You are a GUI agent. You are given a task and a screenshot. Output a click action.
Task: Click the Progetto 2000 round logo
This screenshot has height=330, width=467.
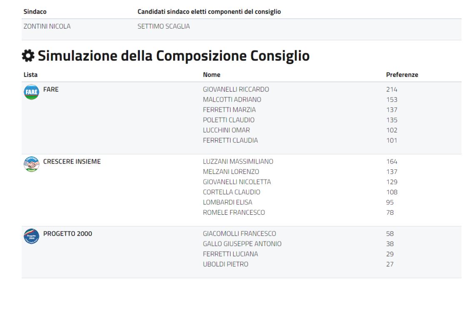[x=31, y=236]
